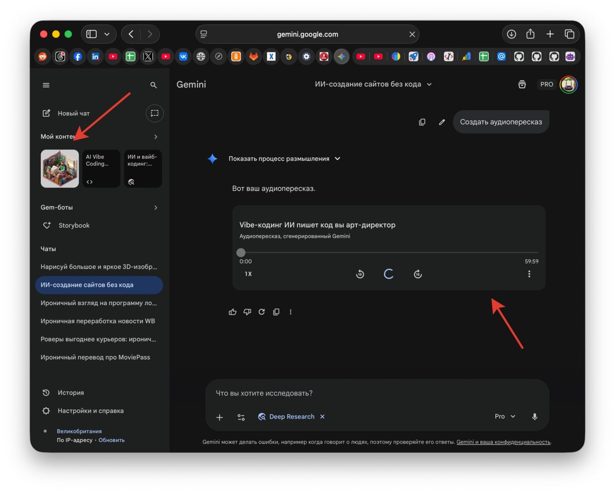Image resolution: width=615 pixels, height=492 pixels.
Task: Open the ИИ и вайб-кодинг content card
Action: [x=143, y=169]
